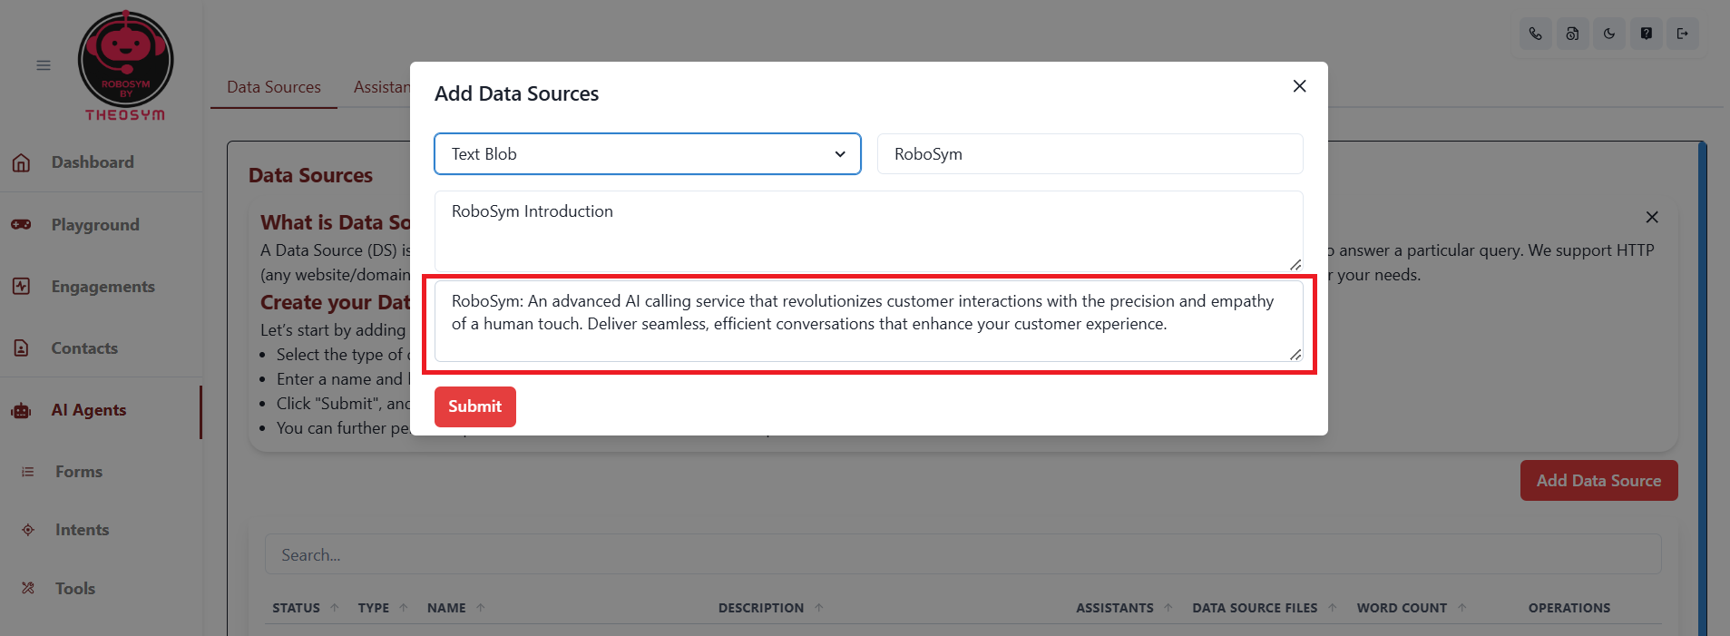Click the Add Data Source button
Viewport: 1730px width, 636px height.
click(1598, 481)
